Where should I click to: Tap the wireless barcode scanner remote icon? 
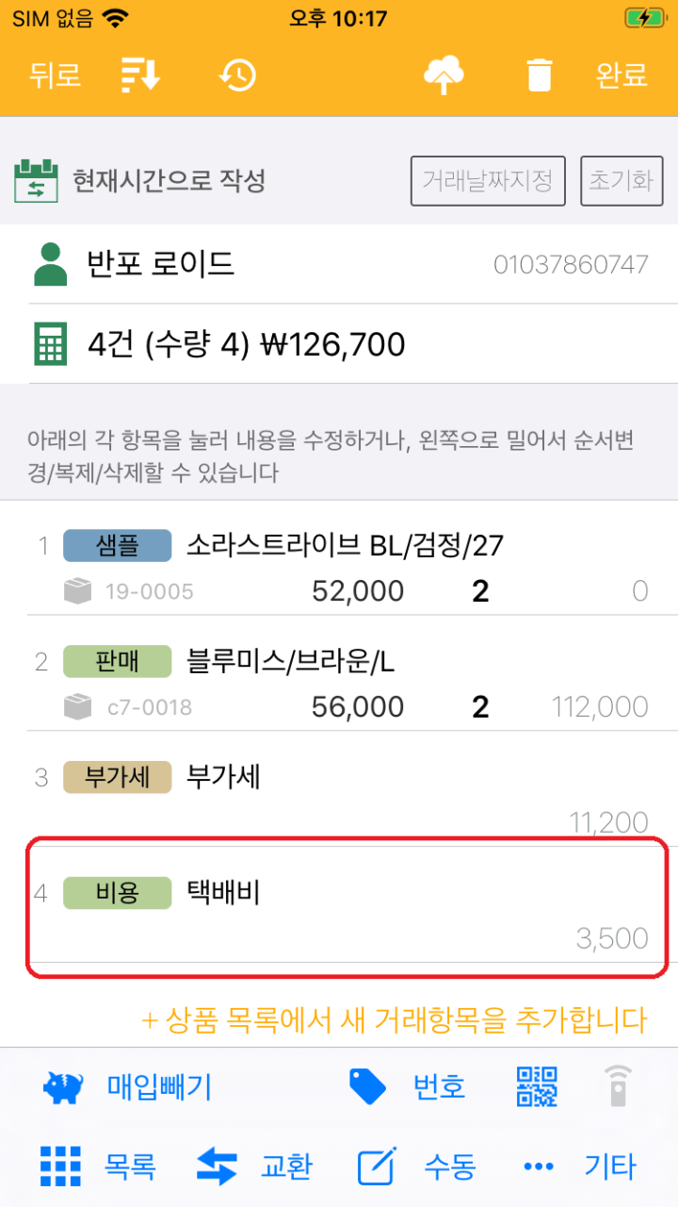pos(618,1086)
